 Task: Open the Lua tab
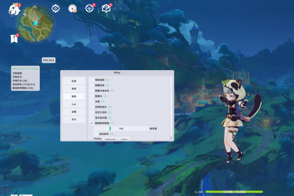[74, 104]
